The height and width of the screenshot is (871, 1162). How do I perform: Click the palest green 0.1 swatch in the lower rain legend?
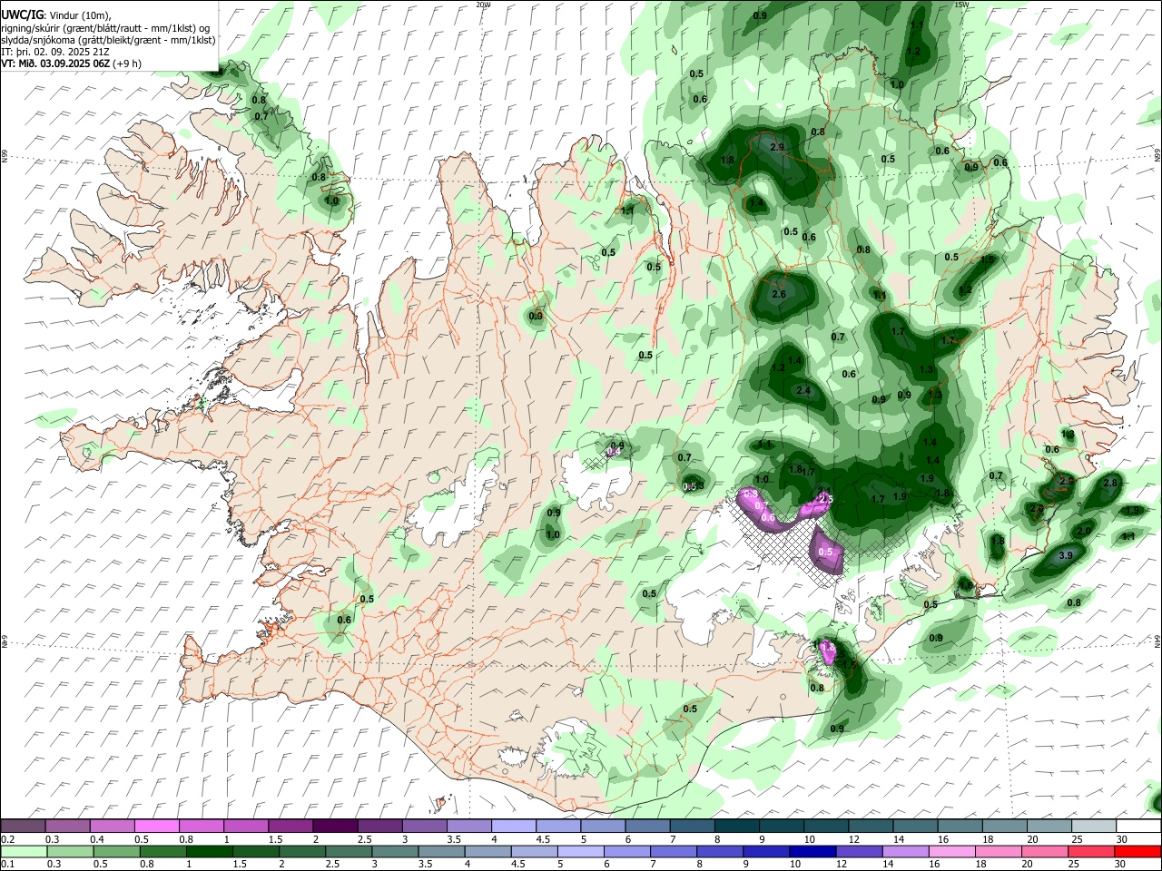click(24, 851)
